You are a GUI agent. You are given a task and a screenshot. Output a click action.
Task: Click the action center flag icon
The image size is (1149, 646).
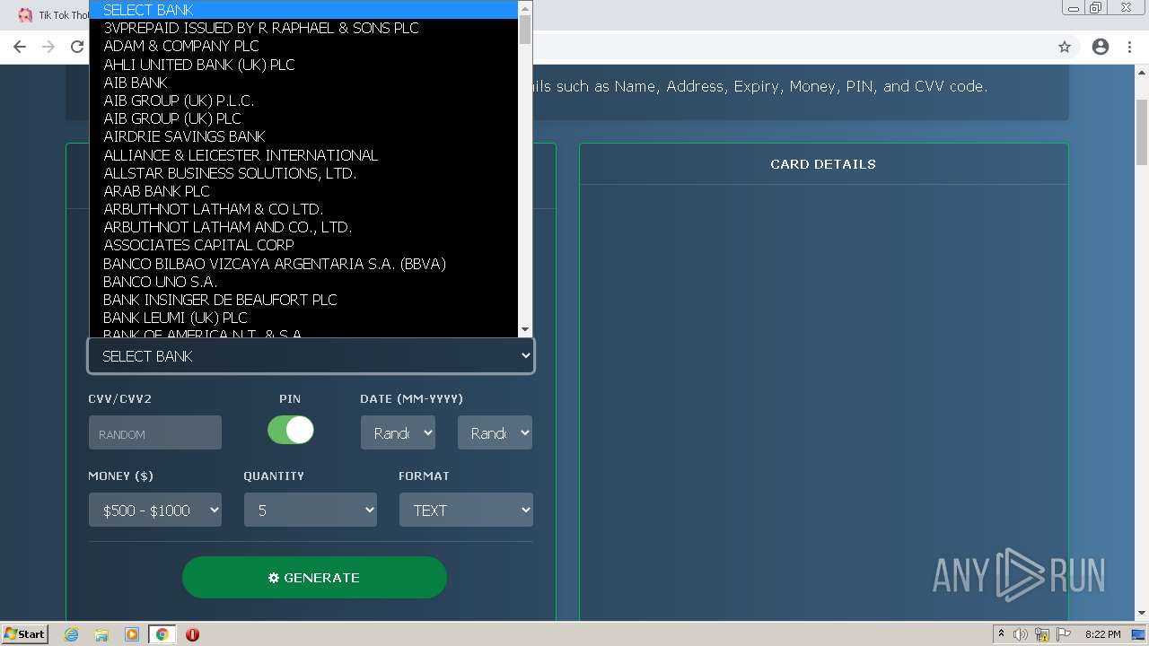tap(1063, 634)
